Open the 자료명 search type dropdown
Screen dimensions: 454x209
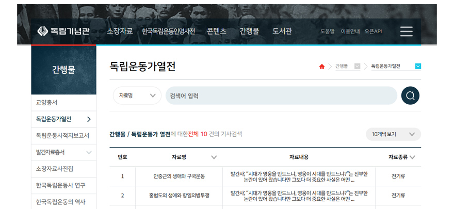pos(137,95)
